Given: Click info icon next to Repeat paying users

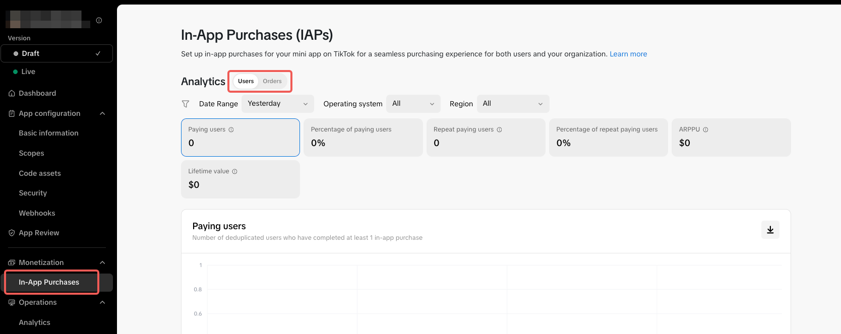Looking at the screenshot, I should point(499,129).
